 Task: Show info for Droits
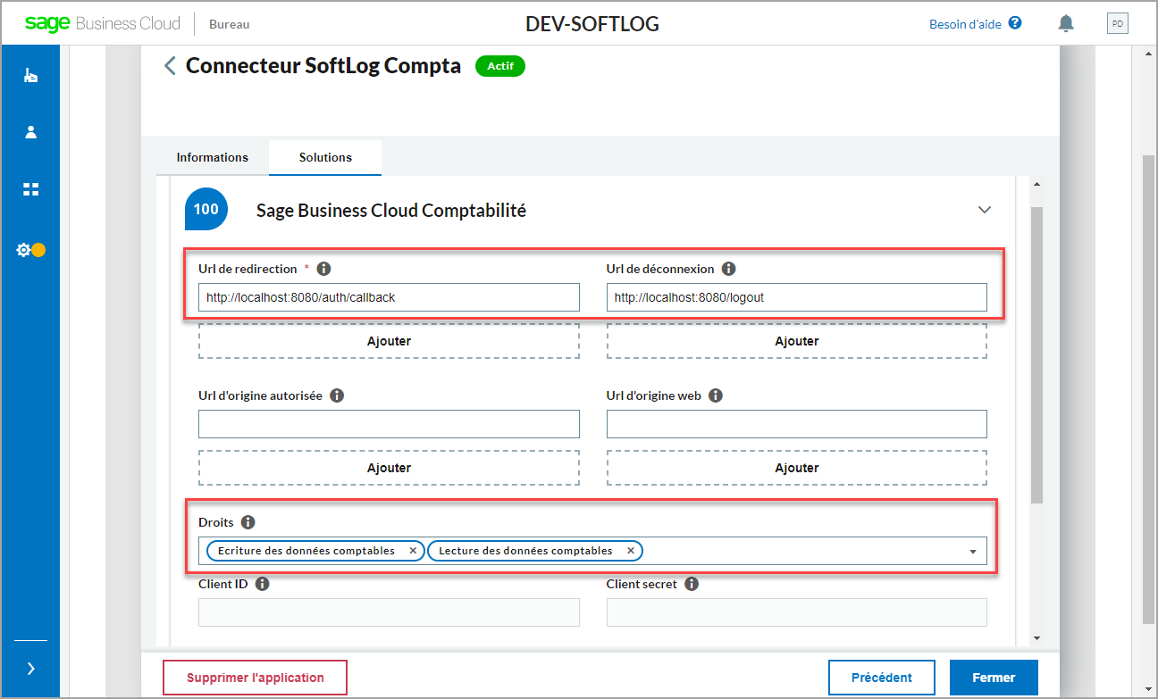[x=248, y=522]
